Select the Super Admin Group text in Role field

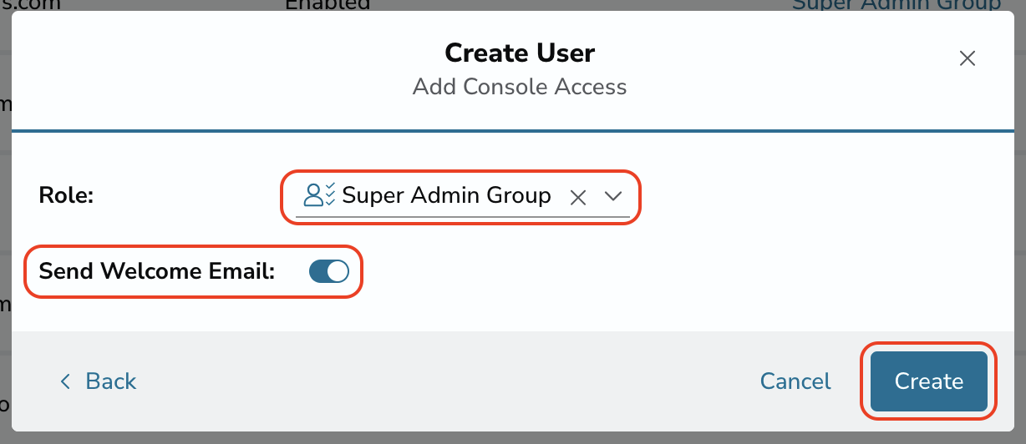pyautogui.click(x=447, y=195)
